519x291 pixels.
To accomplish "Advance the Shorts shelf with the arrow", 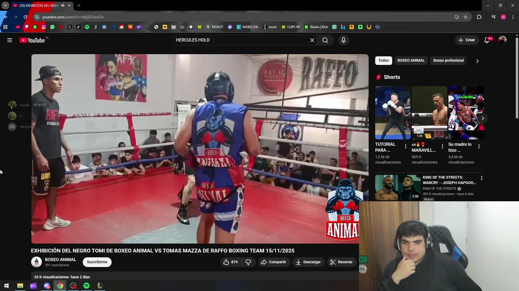I will (x=483, y=118).
